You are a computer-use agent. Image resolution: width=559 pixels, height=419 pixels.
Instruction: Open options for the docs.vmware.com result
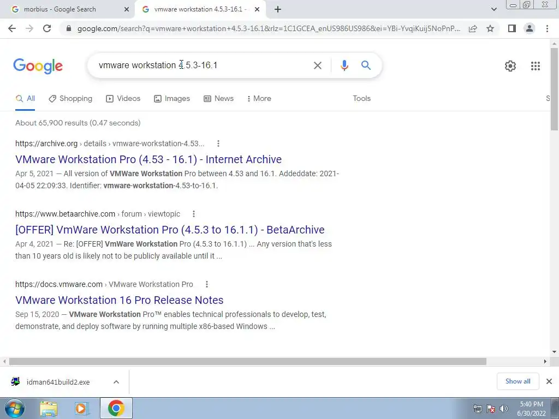207,284
